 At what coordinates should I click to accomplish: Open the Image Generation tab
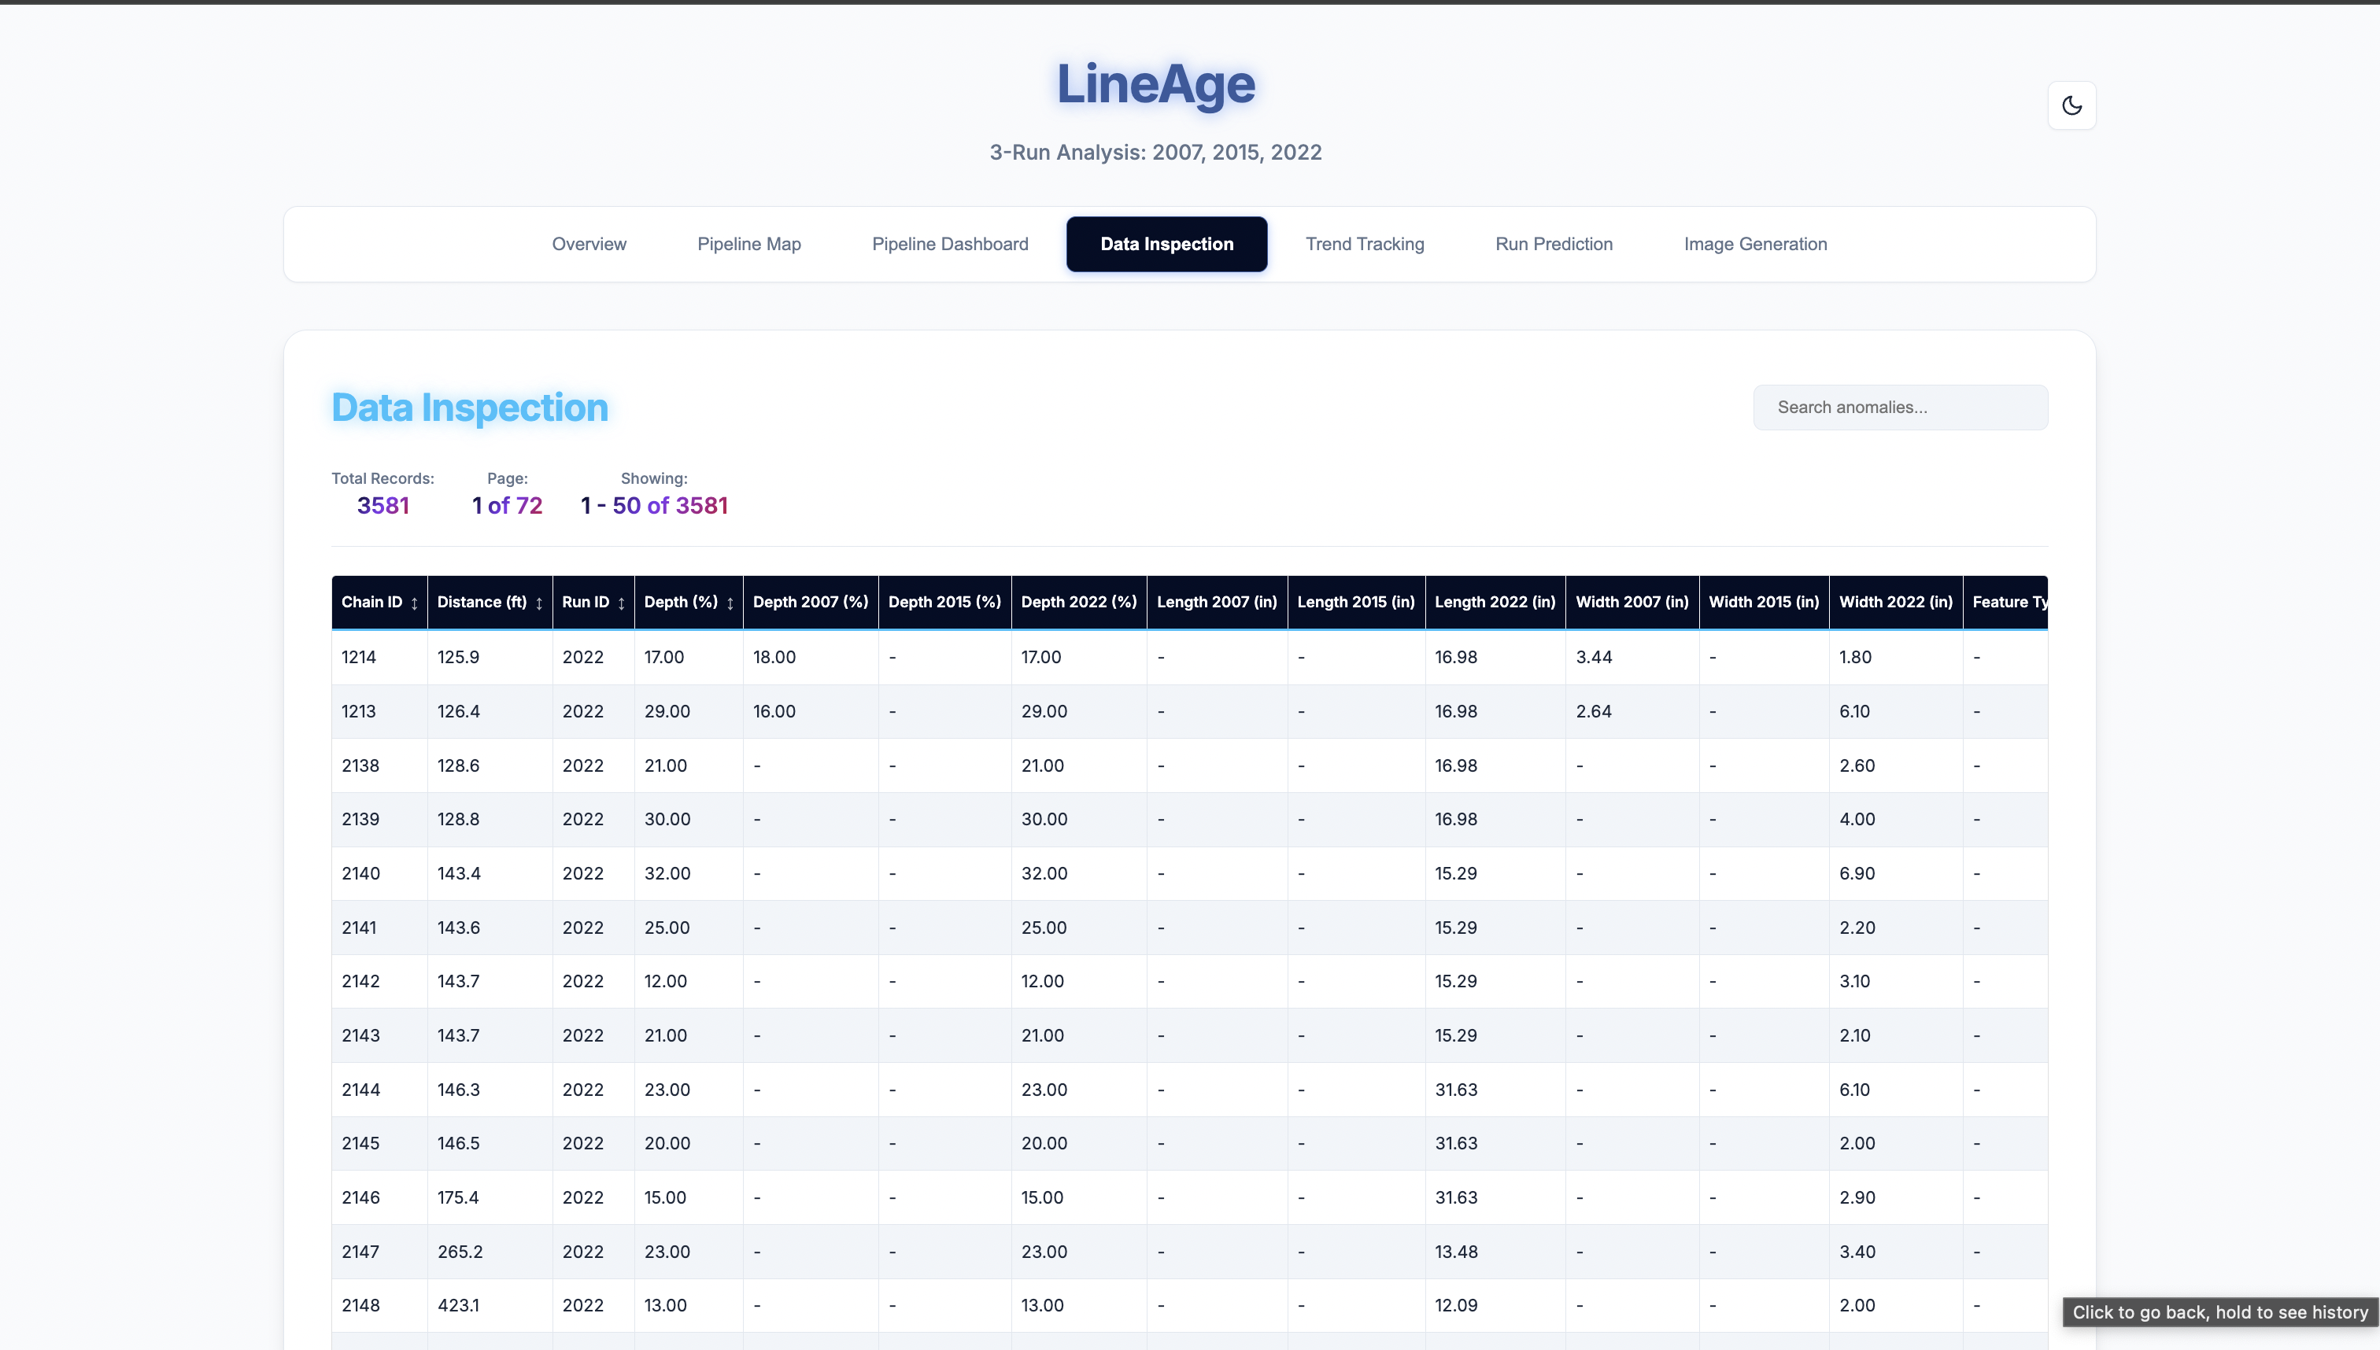1755,244
